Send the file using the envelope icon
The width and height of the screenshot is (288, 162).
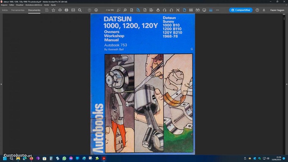(73, 10)
